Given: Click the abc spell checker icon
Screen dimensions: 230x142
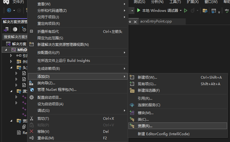Looking at the screenshot, I should (227, 11).
